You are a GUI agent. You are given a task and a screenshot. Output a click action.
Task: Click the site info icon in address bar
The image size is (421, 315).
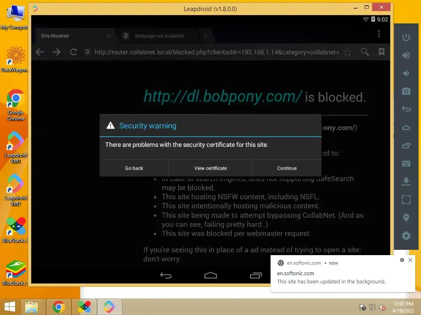click(x=87, y=52)
